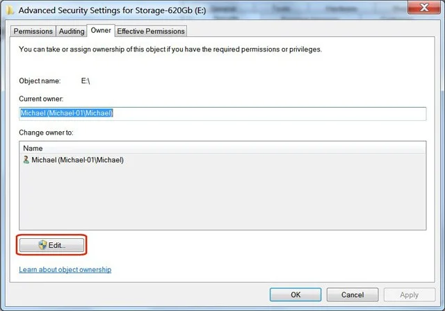
Task: Click the E:\ object name value
Action: (86, 81)
